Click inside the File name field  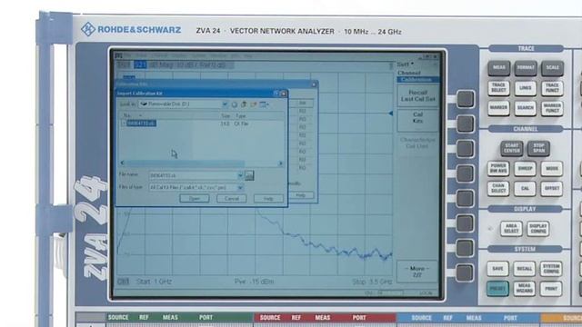click(x=193, y=175)
